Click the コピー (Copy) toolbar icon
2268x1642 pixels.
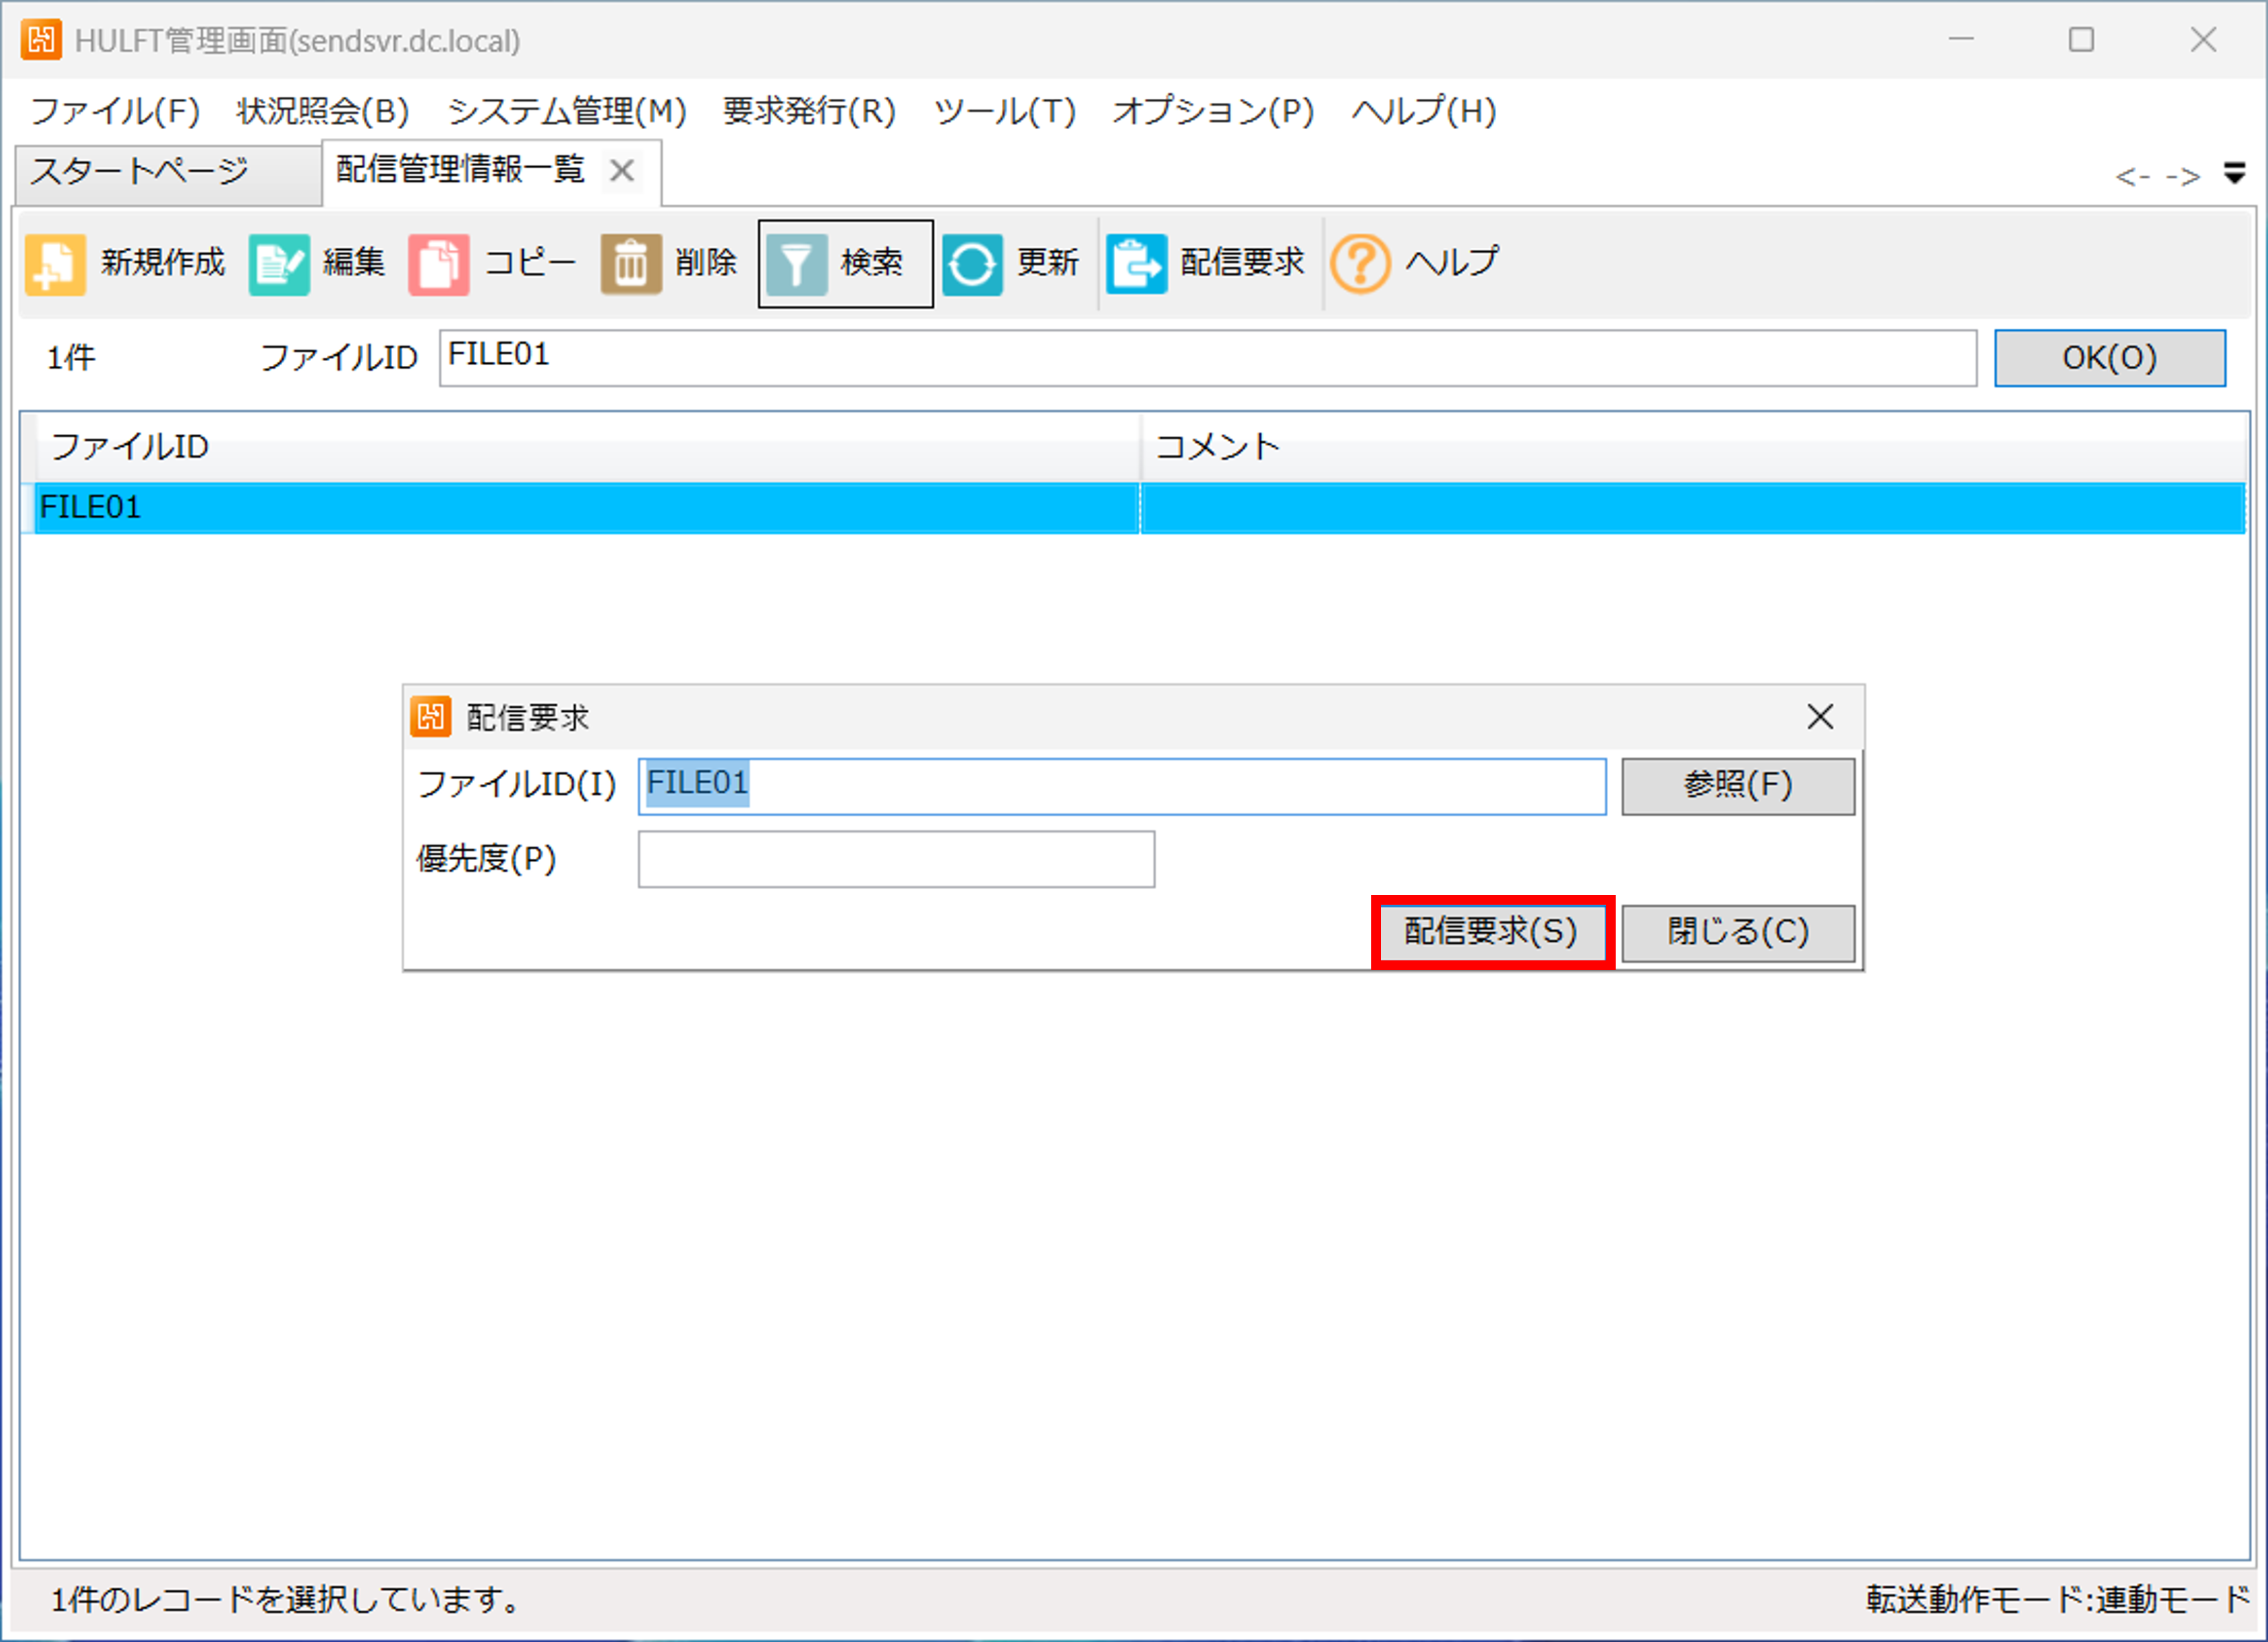click(x=438, y=264)
